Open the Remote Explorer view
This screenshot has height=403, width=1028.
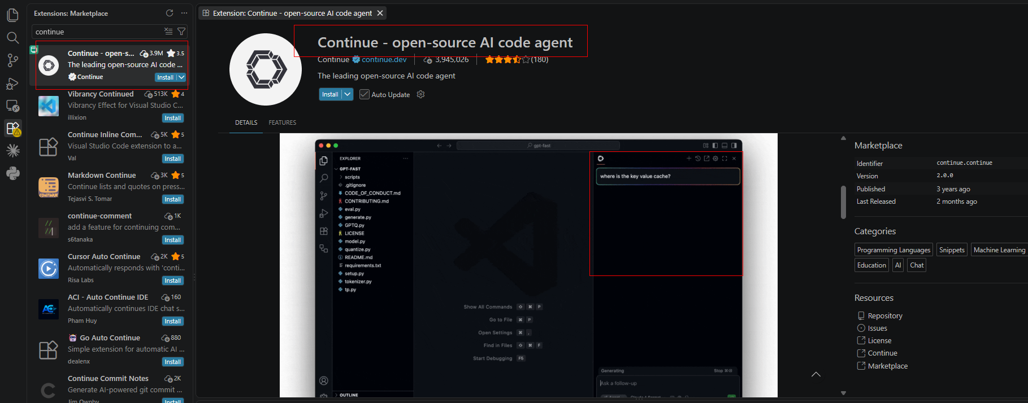(12, 106)
